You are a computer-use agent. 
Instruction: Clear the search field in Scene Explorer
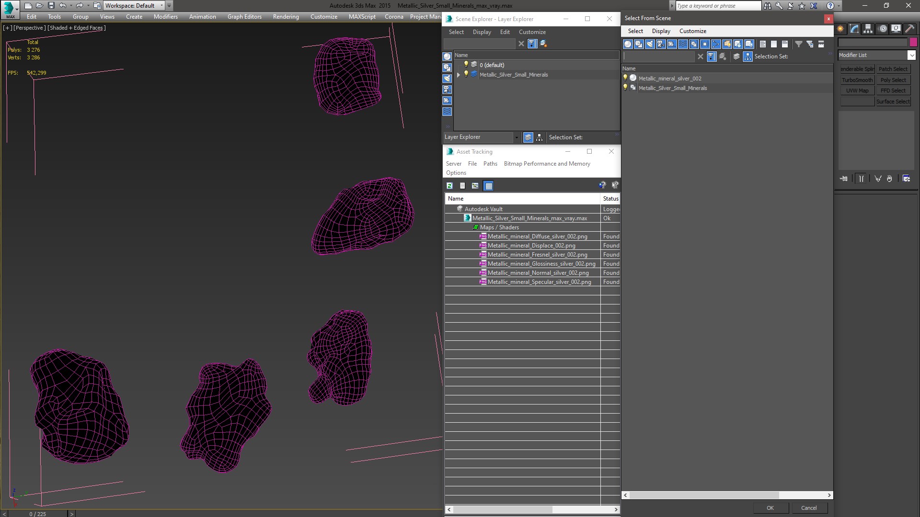(x=521, y=44)
